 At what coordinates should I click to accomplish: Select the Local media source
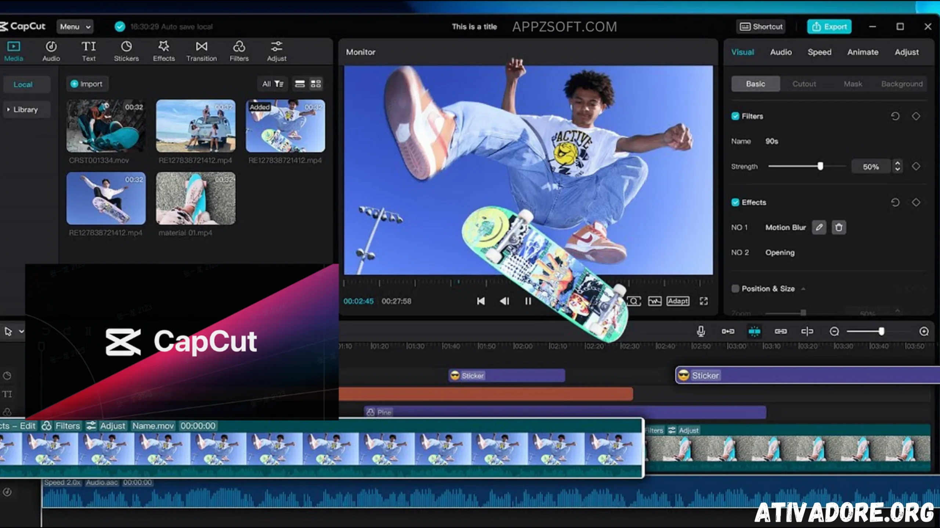pyautogui.click(x=26, y=84)
